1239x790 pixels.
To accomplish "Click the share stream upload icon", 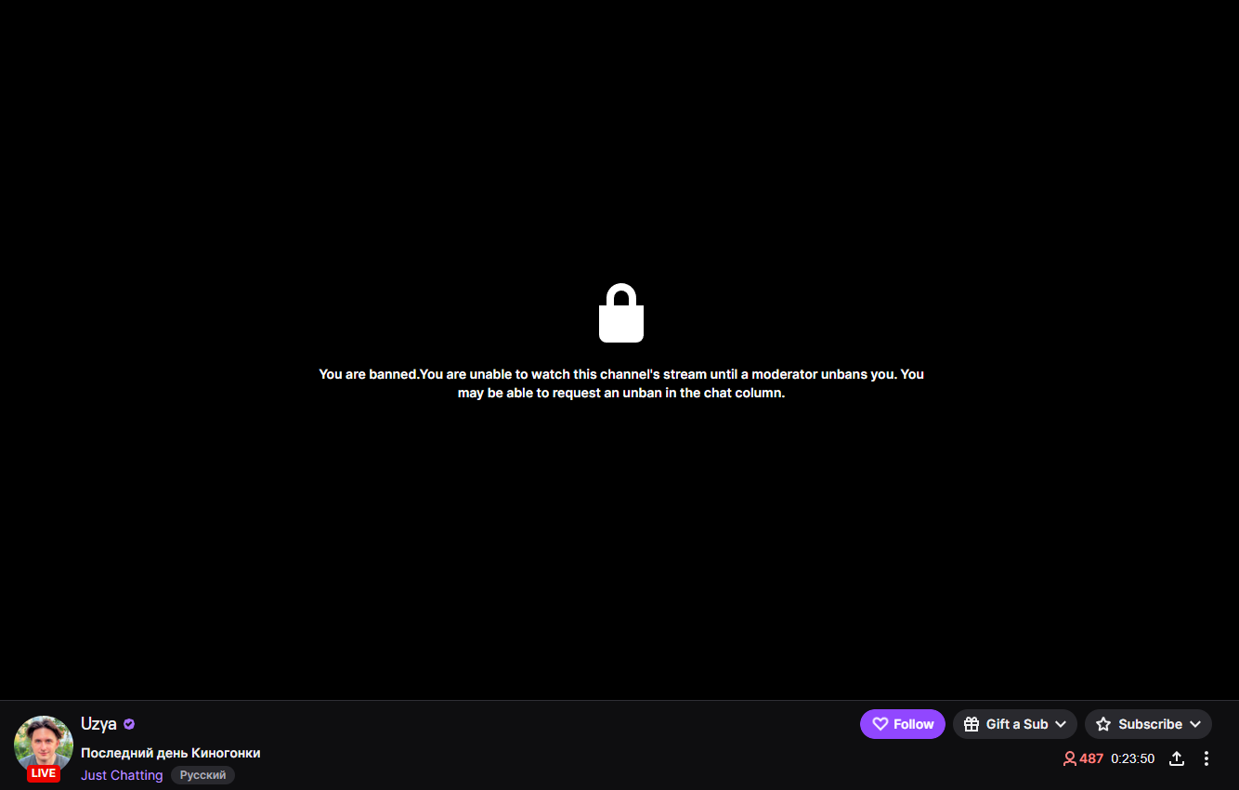I will coord(1176,758).
